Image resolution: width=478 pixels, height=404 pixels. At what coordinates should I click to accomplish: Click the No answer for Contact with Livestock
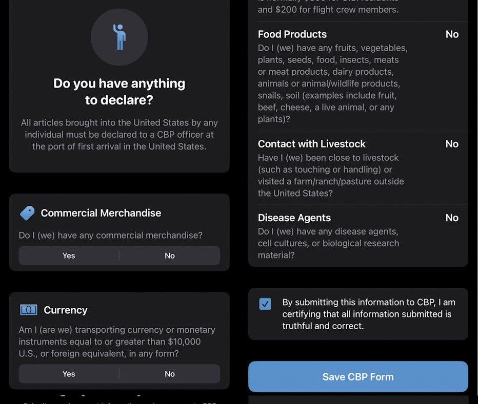(452, 144)
